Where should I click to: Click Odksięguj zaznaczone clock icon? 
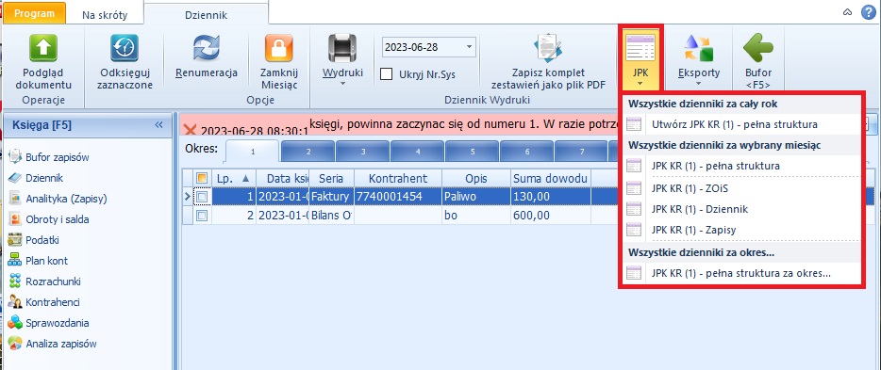(x=125, y=48)
